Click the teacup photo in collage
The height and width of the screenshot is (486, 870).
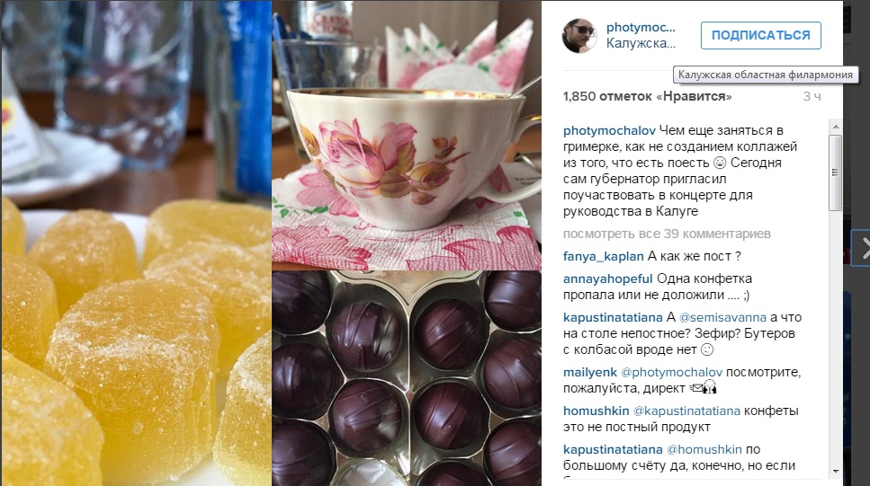[407, 136]
